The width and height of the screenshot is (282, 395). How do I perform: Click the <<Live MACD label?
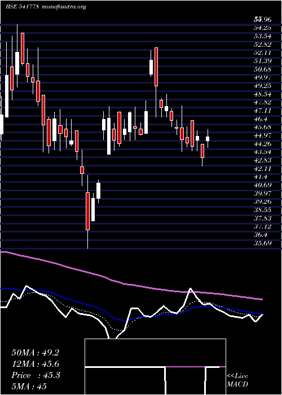coord(237,380)
